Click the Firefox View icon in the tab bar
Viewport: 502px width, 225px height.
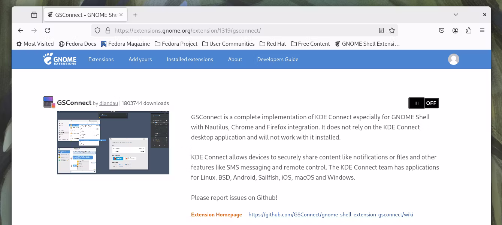34,15
